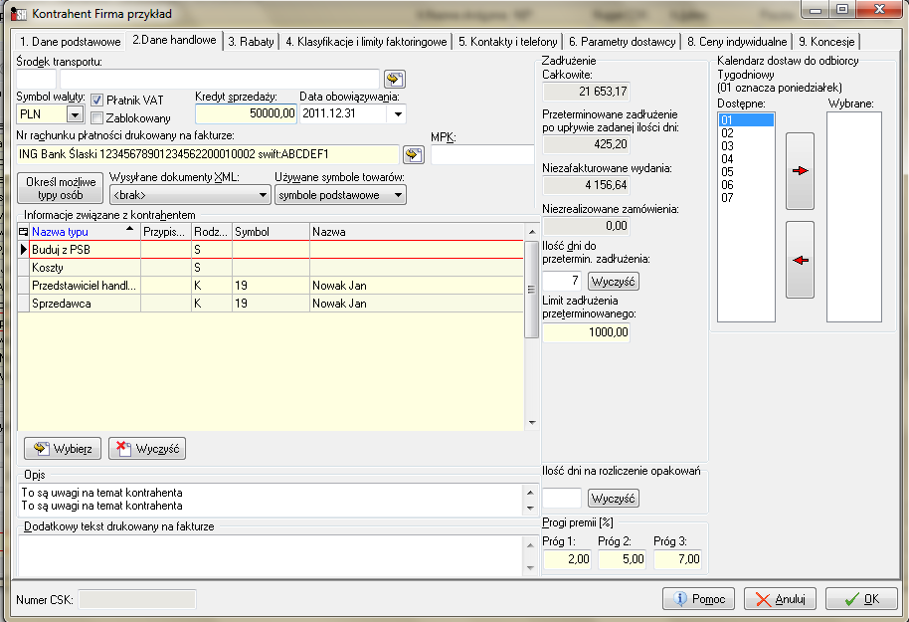The height and width of the screenshot is (622, 909).
Task: Sort by the Nazwa typu column header
Action: [85, 232]
